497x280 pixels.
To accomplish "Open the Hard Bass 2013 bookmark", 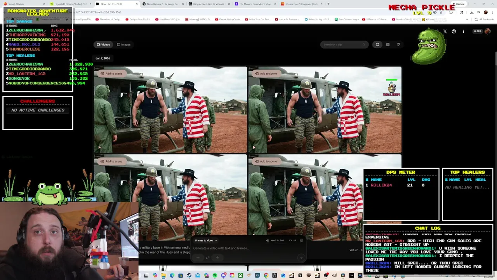I will point(168,19).
